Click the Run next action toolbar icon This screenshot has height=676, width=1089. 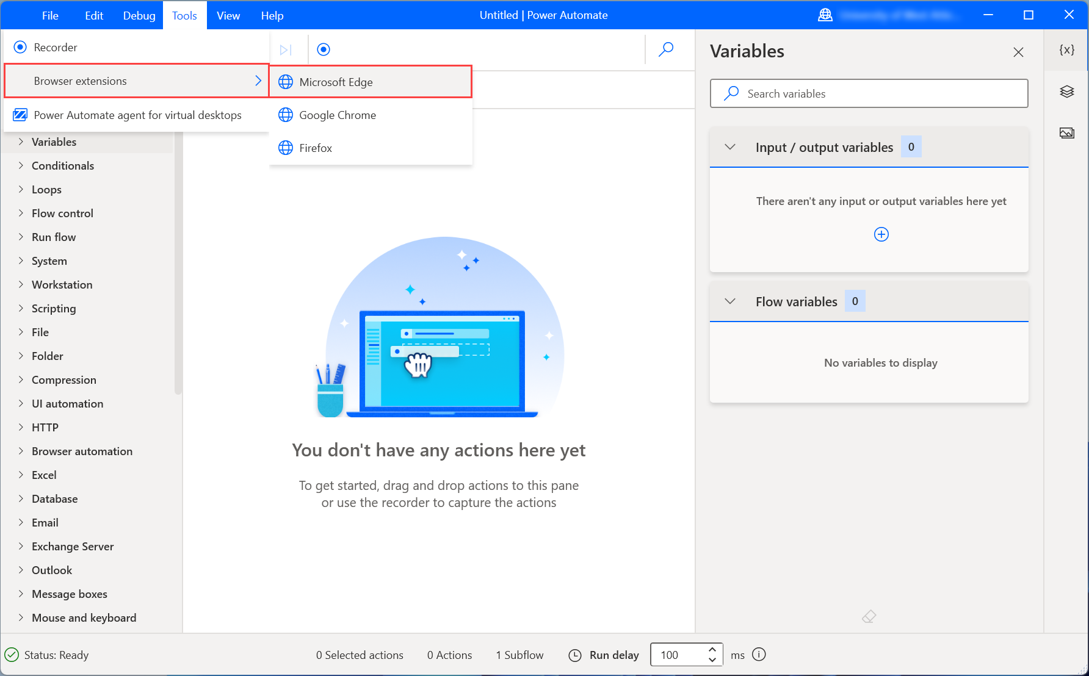point(286,49)
